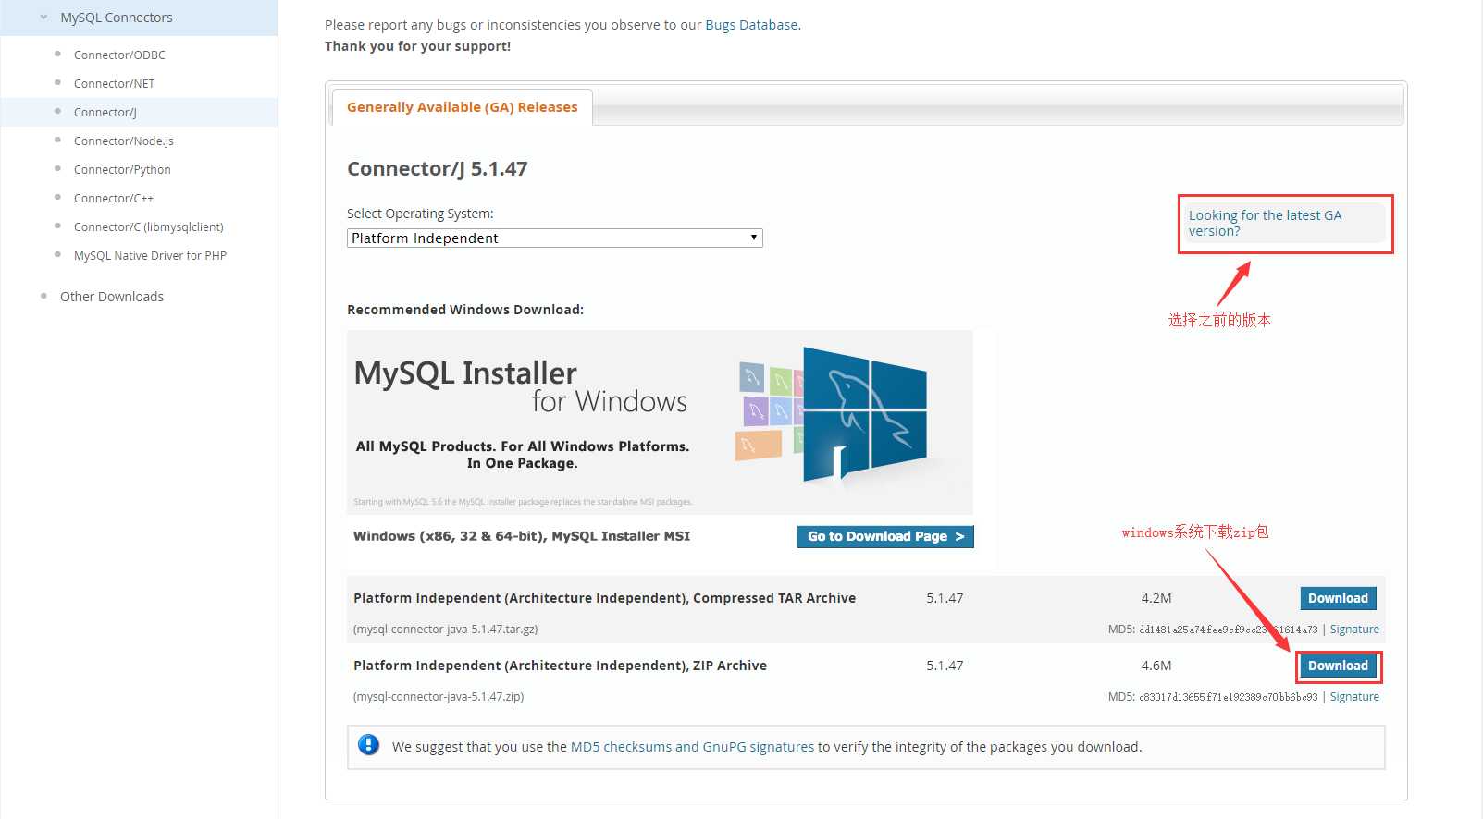Open Connector/NET in the sidebar
Viewport: 1483px width, 819px height.
pyautogui.click(x=114, y=83)
